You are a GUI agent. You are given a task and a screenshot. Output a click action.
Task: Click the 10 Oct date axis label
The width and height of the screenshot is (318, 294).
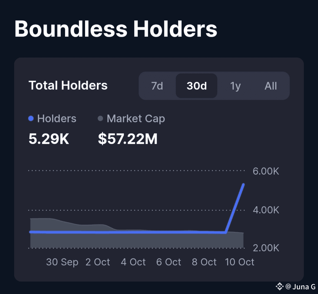coord(239,262)
